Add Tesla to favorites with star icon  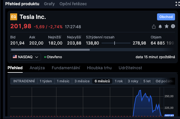167,26
